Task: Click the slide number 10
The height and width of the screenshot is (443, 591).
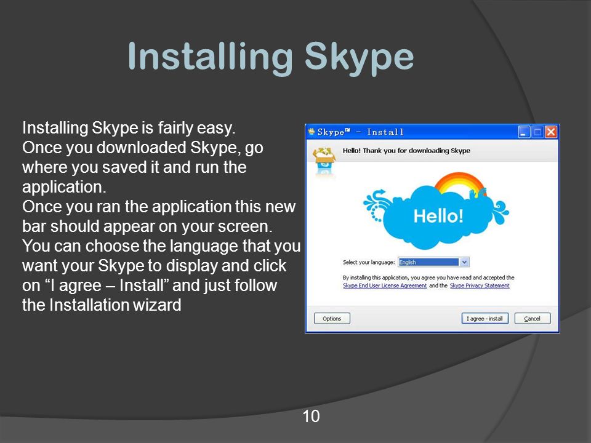Action: (311, 417)
